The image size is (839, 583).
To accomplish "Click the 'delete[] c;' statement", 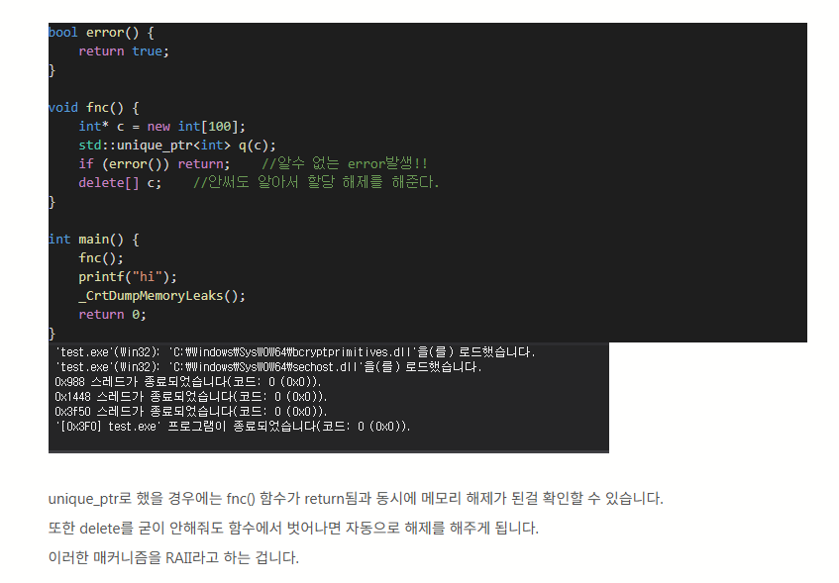I will click(x=120, y=183).
